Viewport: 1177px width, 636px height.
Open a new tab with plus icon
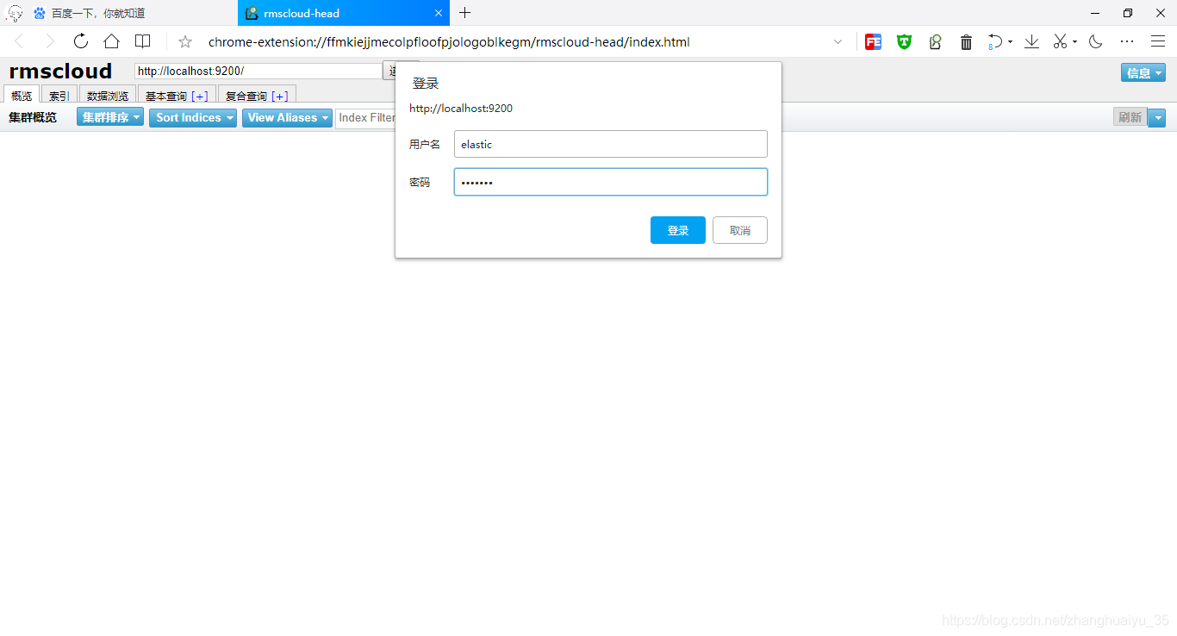(465, 13)
